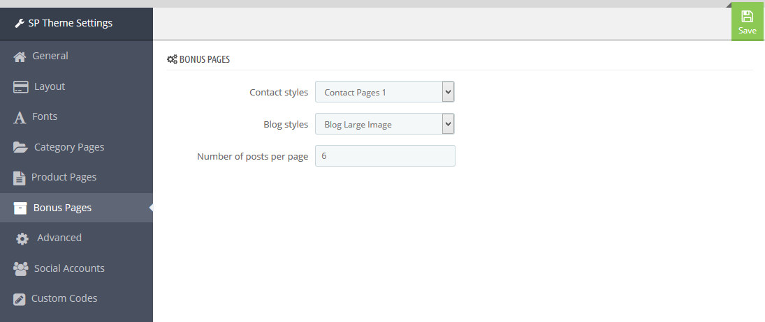Click the Advanced gear icon
This screenshot has width=765, height=322.
22,238
